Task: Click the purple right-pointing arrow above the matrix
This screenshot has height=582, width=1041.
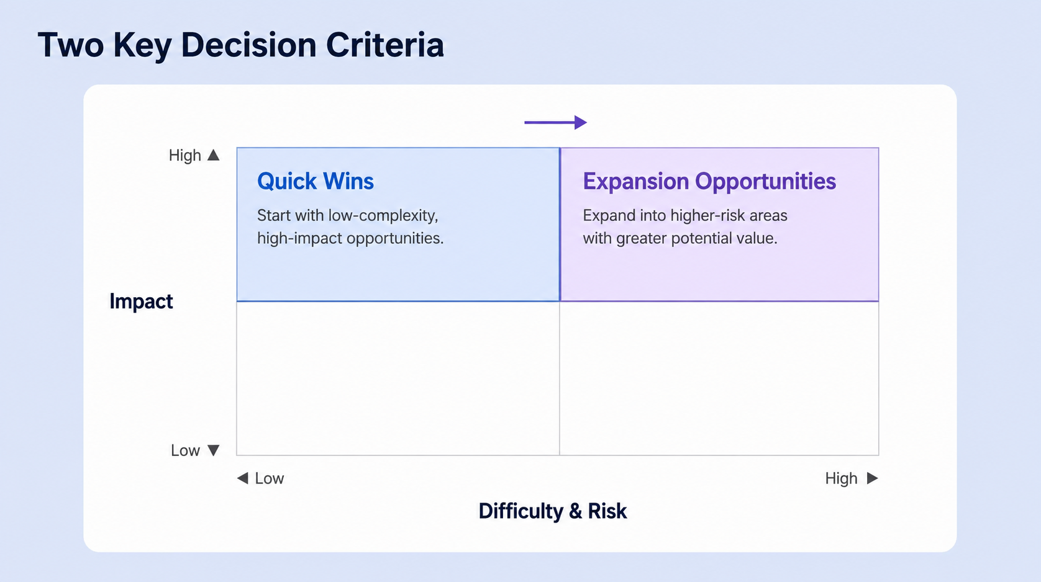Action: point(555,122)
